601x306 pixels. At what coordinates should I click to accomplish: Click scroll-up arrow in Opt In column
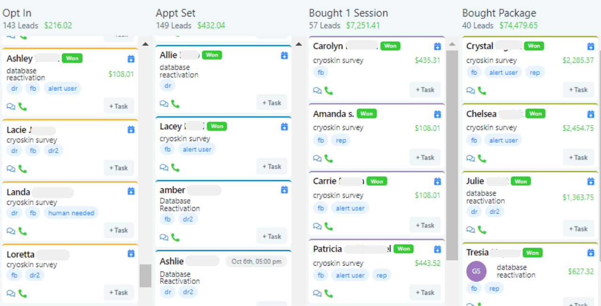[x=145, y=44]
